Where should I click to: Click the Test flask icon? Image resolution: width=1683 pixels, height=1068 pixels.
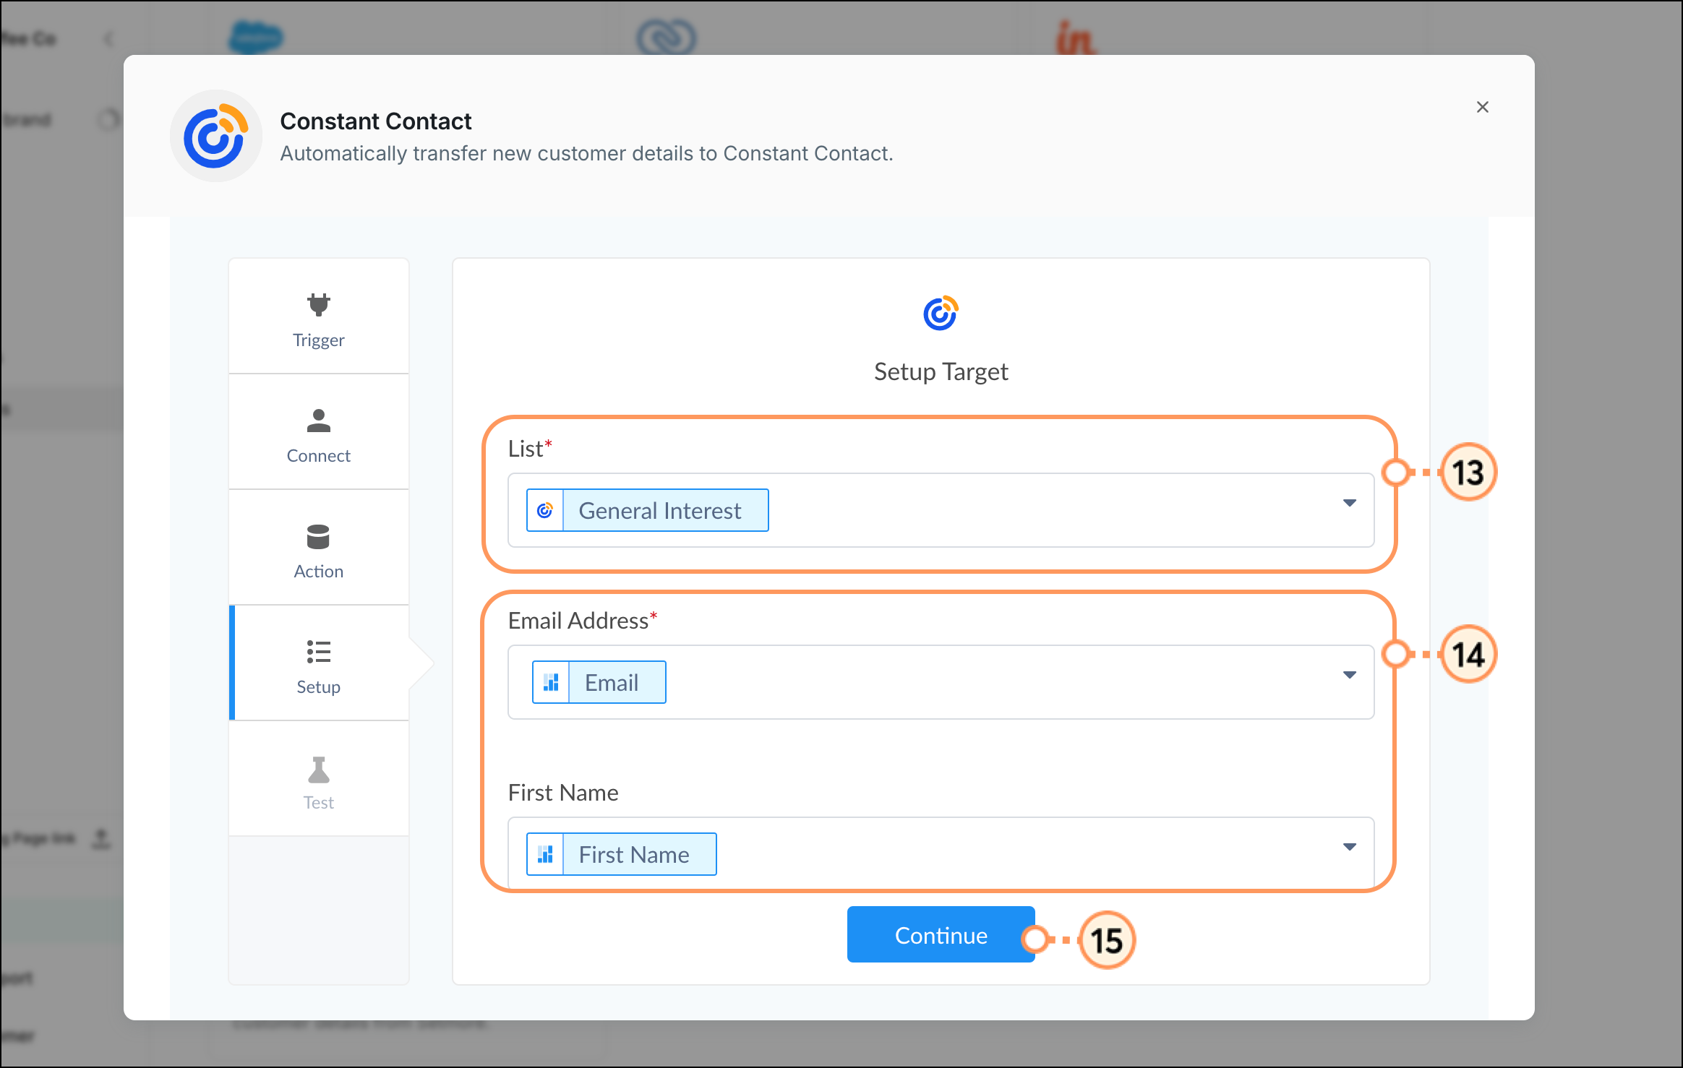318,770
